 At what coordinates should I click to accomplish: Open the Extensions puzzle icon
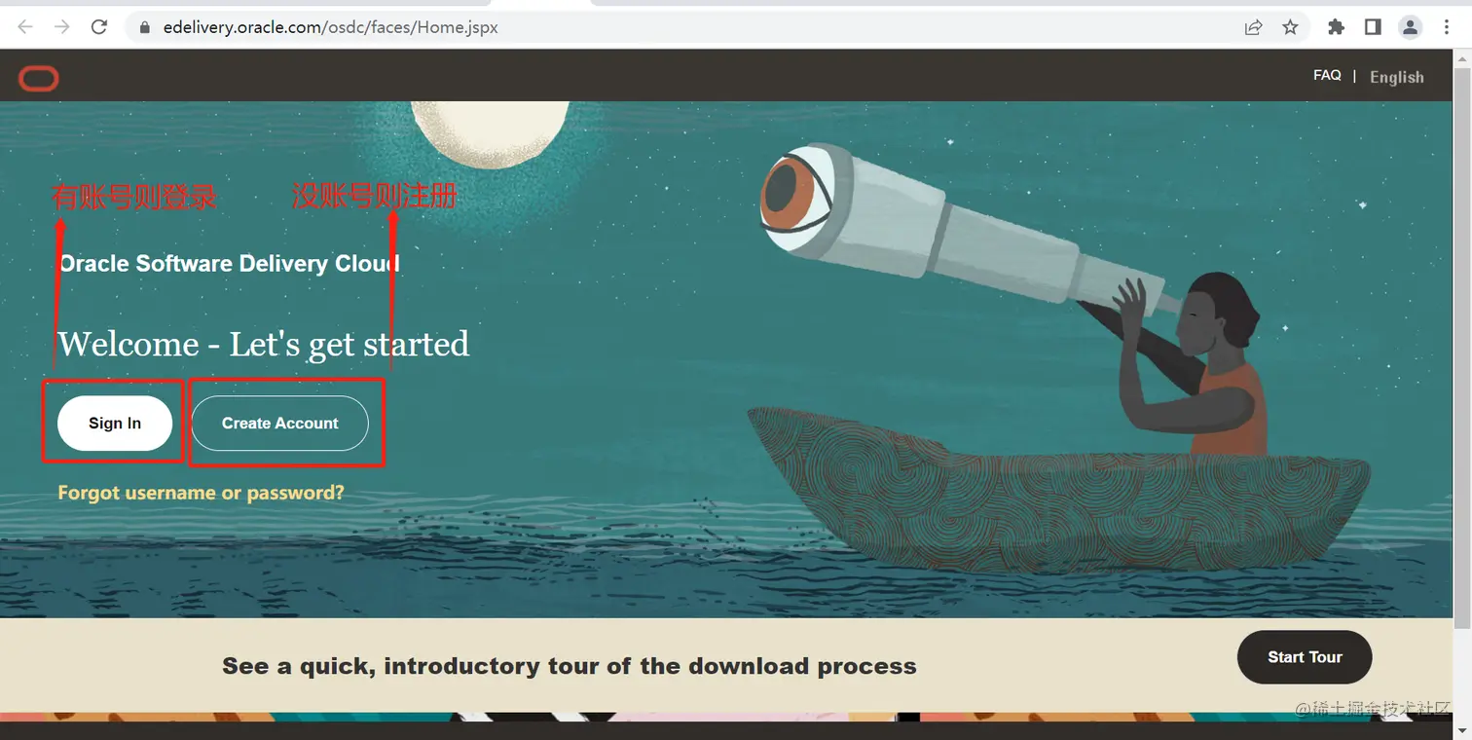1337,27
